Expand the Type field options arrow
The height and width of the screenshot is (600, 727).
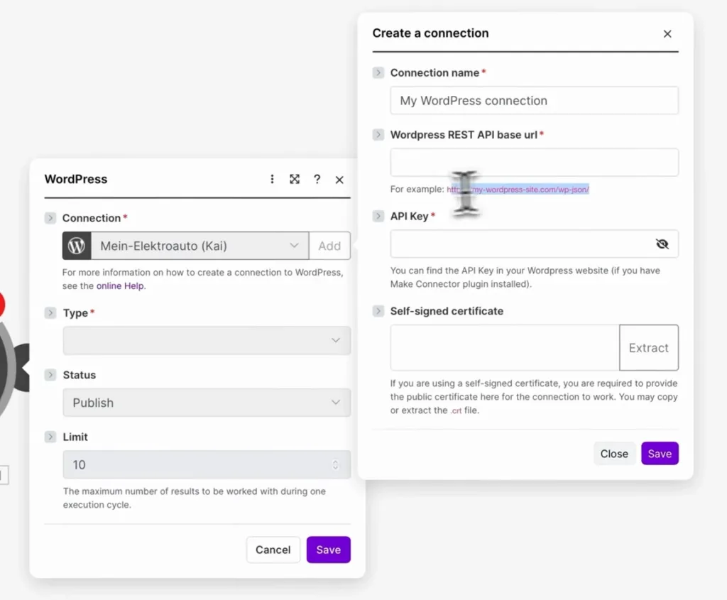[x=50, y=313]
